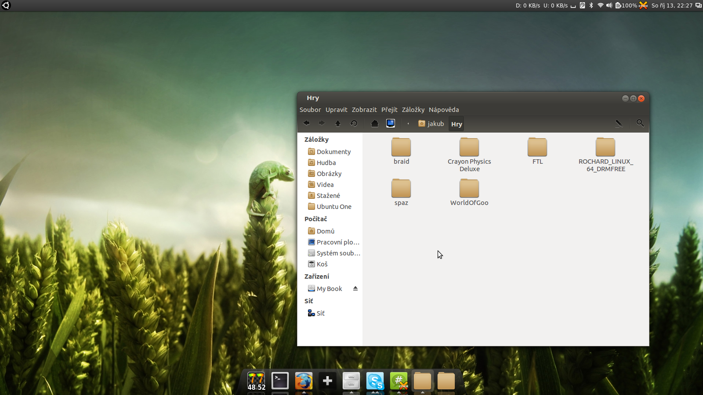Open the Dokumenty bookmark in the sidebar
This screenshot has width=703, height=395.
pos(330,152)
